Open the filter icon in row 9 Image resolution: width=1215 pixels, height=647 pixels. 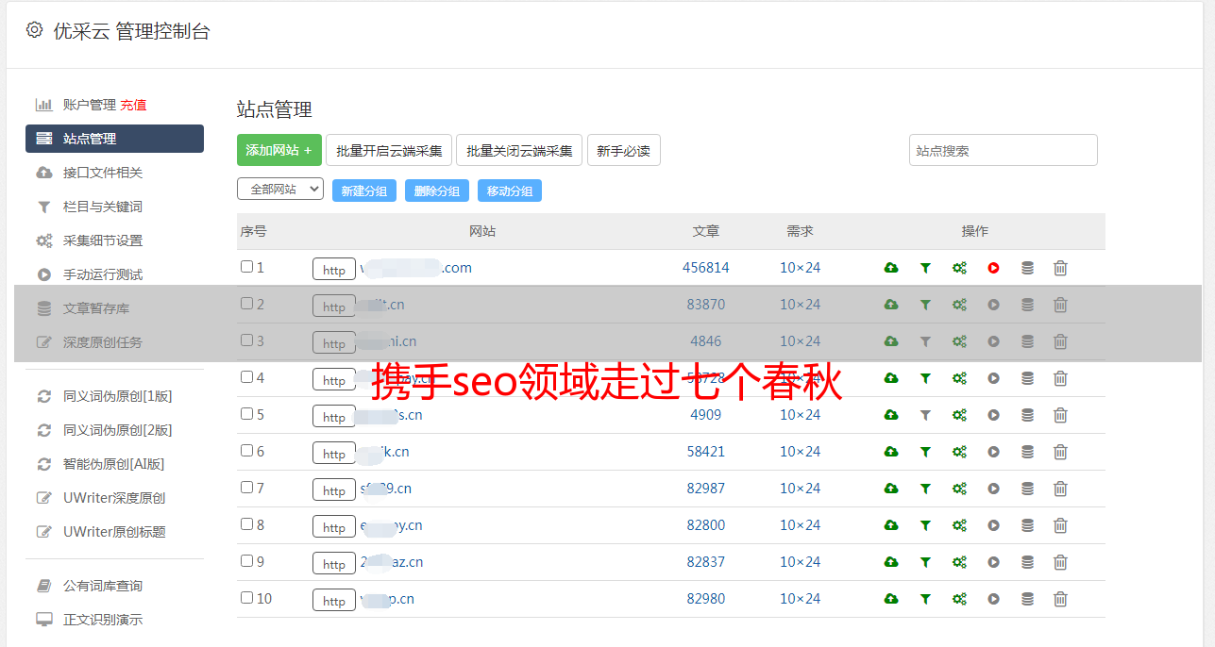coord(925,562)
